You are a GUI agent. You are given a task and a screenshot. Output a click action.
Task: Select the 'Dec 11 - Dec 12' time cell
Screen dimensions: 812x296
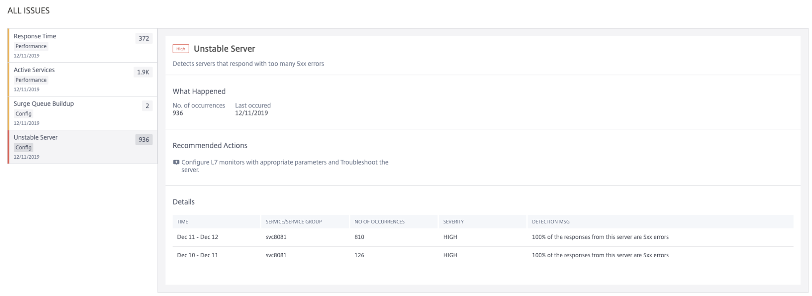tap(198, 237)
